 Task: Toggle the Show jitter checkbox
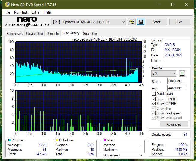(154, 108)
